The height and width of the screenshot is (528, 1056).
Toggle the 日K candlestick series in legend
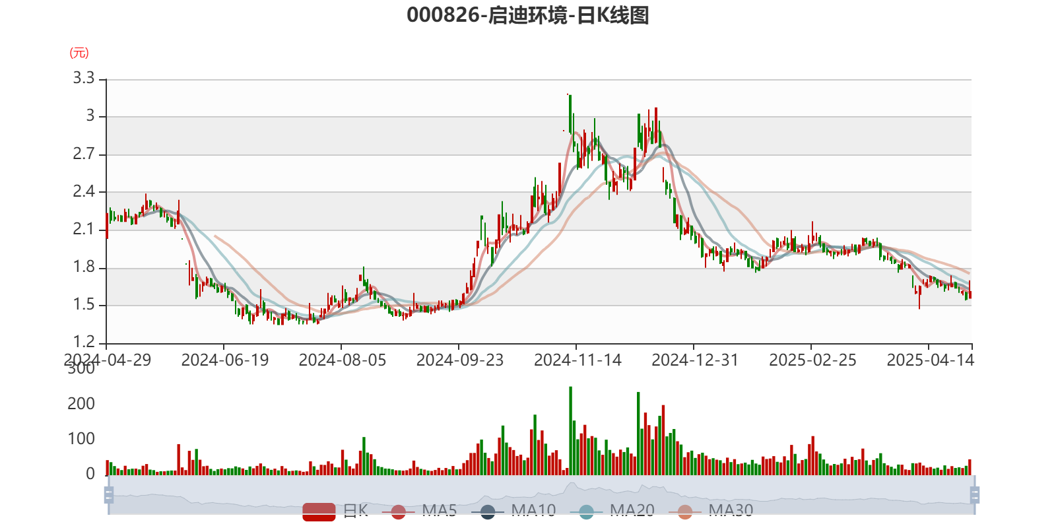pos(335,511)
